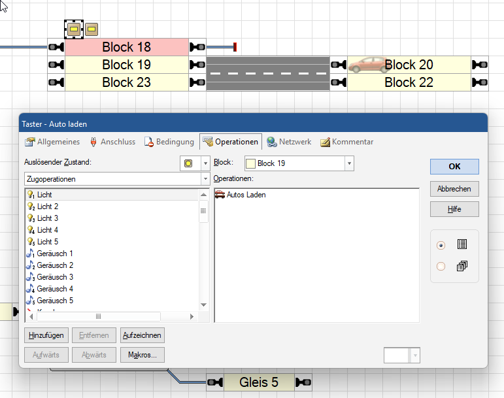The image size is (504, 398).
Task: Select the dashed-border push button on the track
Action: coord(74,29)
